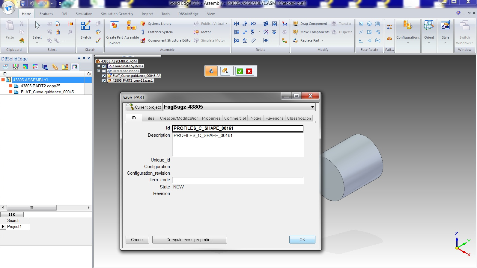Open the Replace Part dropdown arrow
Viewport: 477px width, 268px height.
[x=323, y=40]
